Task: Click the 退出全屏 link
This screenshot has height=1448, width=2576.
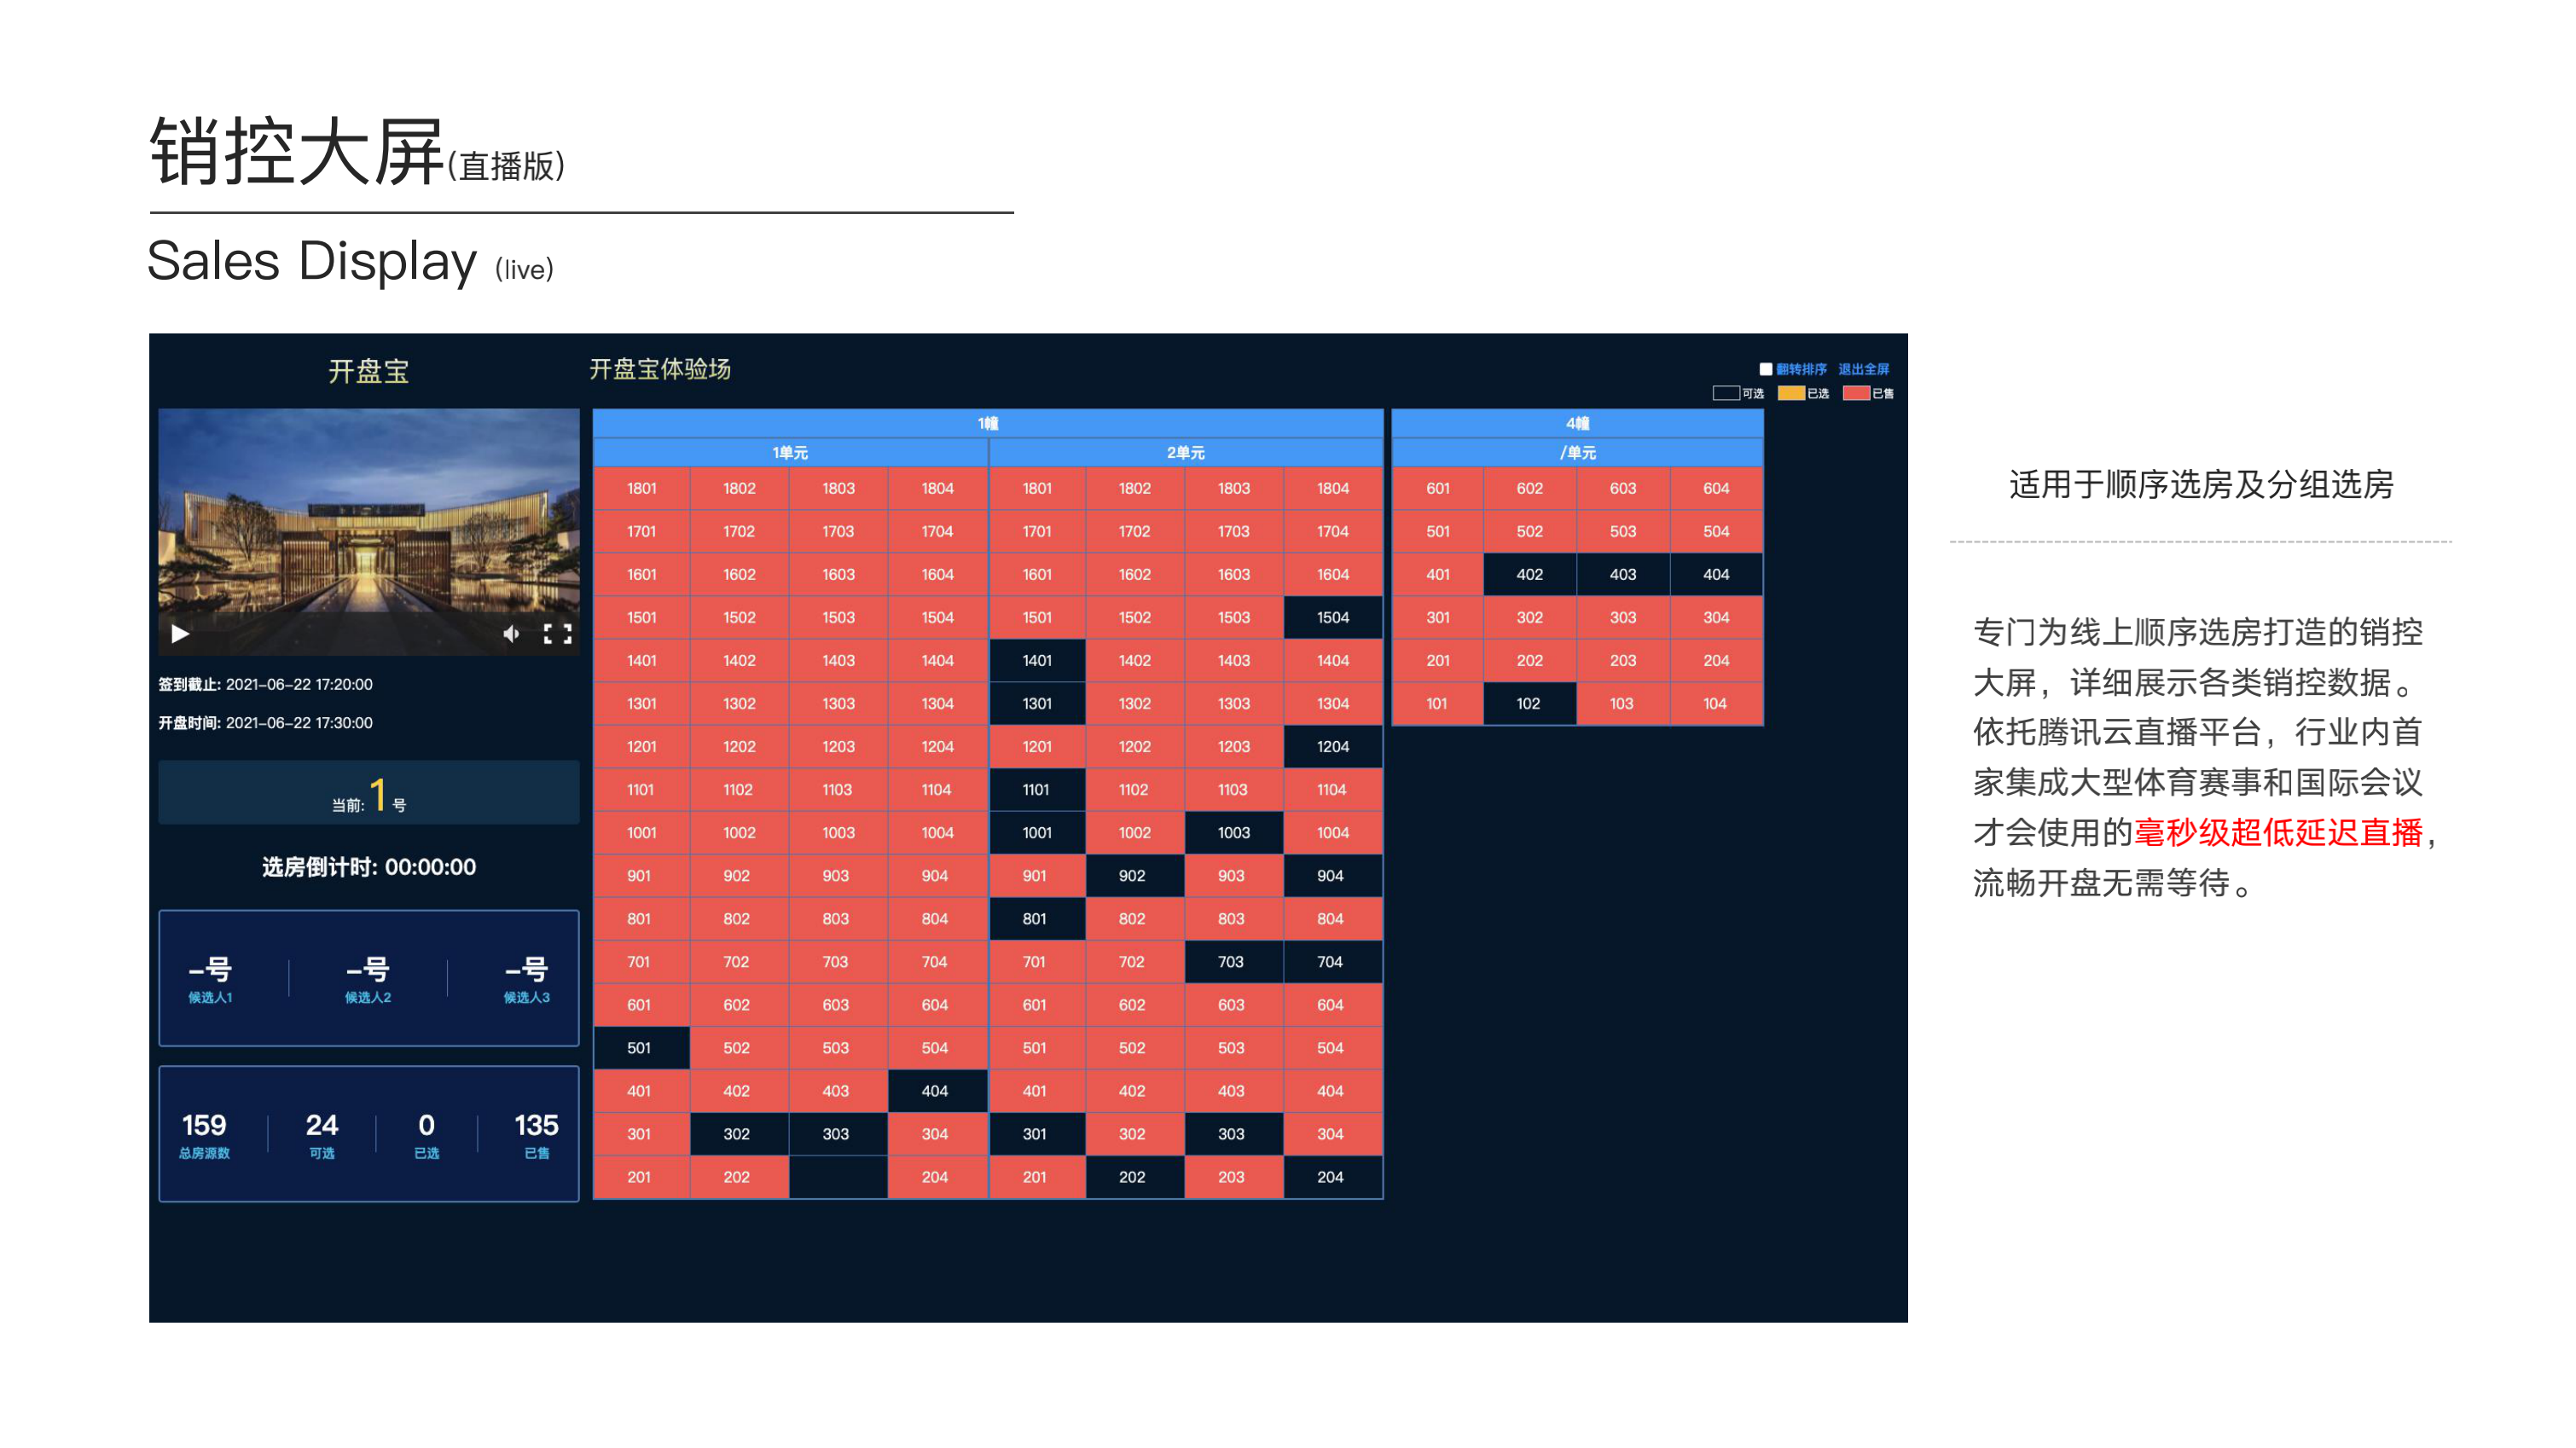Action: click(1863, 369)
